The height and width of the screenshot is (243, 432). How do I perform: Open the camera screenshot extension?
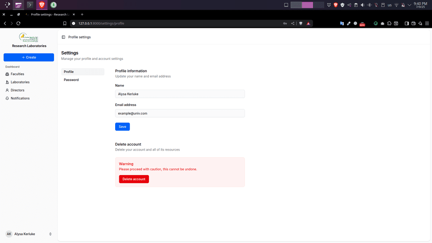(382, 24)
